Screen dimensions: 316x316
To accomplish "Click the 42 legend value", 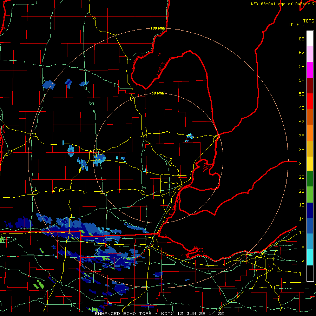I will (302, 122).
